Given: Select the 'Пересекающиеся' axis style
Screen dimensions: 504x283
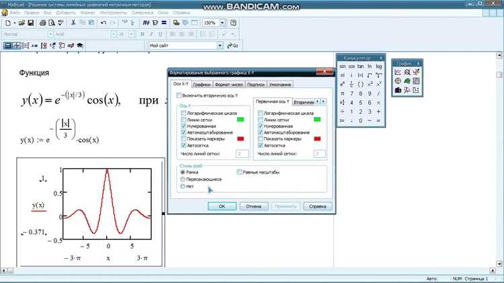Looking at the screenshot, I should (x=183, y=179).
